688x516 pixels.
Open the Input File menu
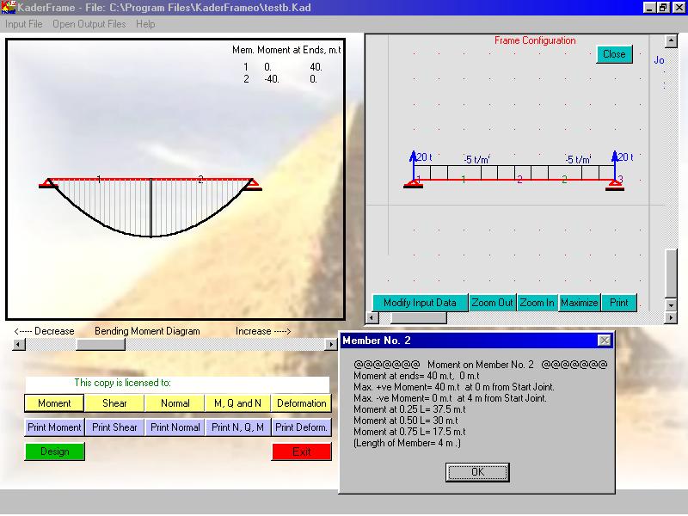coord(24,24)
